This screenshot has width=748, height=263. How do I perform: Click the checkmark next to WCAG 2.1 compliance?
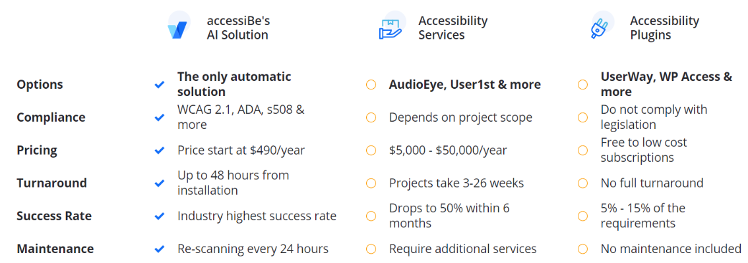(160, 118)
